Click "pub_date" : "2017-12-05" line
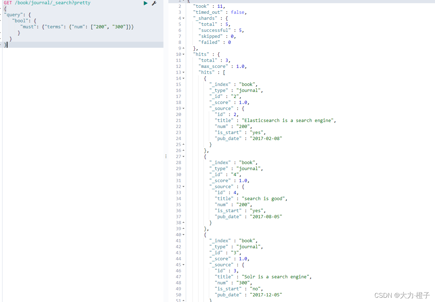This screenshot has height=302, width=435. 249,295
